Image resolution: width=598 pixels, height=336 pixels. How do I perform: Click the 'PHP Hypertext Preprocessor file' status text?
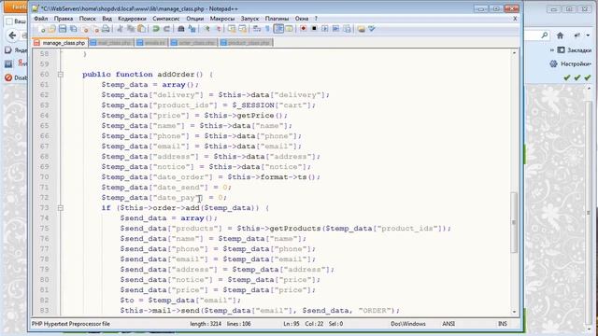pos(71,324)
